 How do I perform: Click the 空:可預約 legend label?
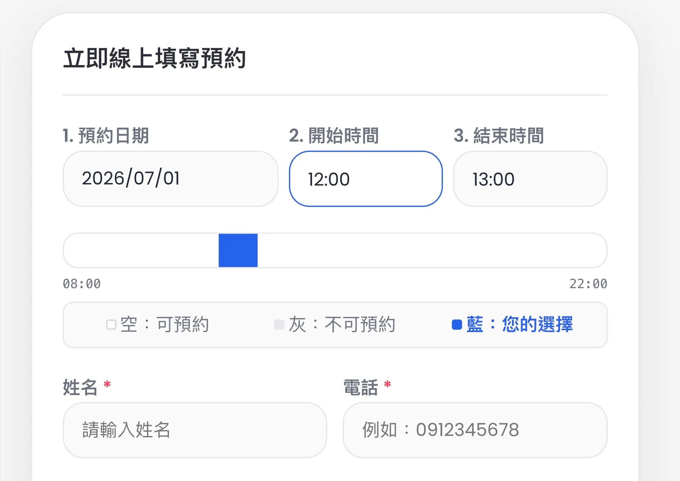(164, 324)
